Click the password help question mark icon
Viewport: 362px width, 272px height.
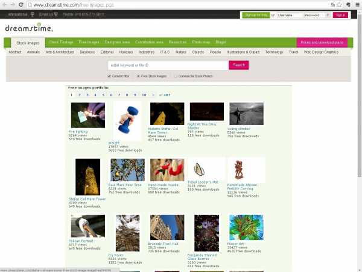(328, 15)
